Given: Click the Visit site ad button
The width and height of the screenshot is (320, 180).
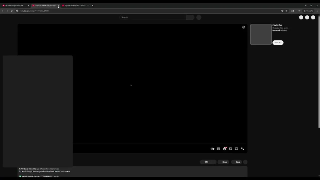Looking at the screenshot, I should [278, 42].
